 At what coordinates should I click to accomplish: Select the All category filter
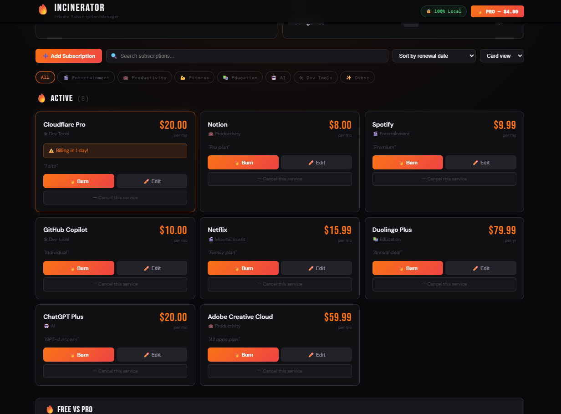pyautogui.click(x=45, y=77)
